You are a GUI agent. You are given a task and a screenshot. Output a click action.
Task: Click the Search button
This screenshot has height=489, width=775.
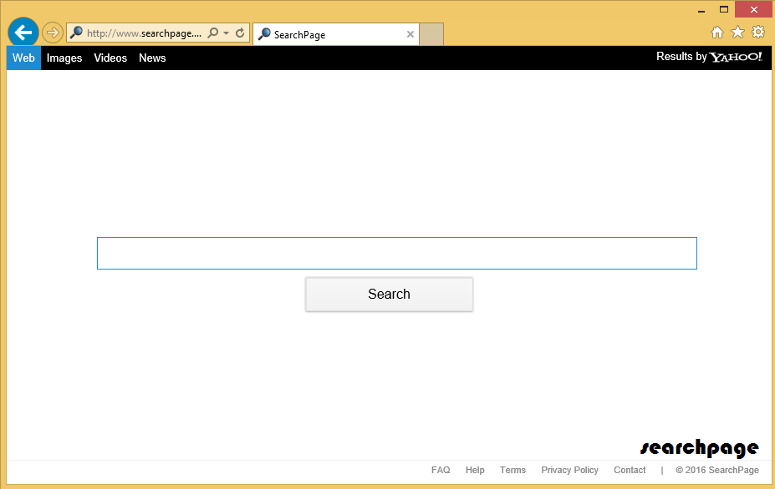coord(390,294)
